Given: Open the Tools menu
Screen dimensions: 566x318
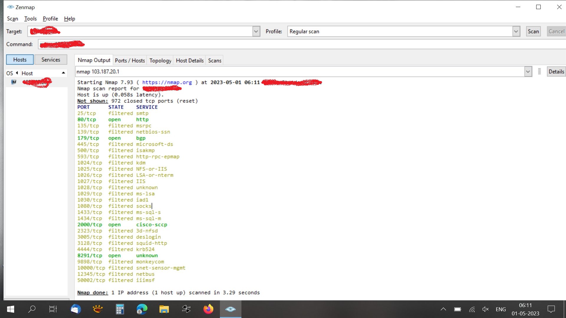Looking at the screenshot, I should (x=30, y=19).
